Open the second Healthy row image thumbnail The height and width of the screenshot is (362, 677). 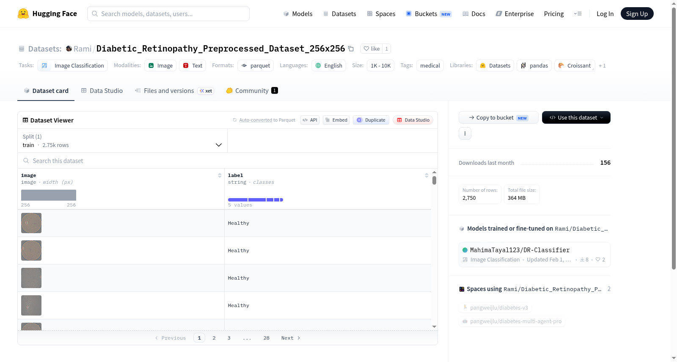[31, 250]
